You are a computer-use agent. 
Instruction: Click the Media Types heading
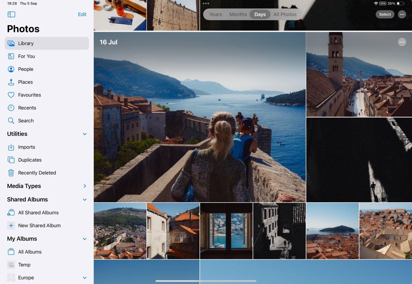click(x=24, y=186)
